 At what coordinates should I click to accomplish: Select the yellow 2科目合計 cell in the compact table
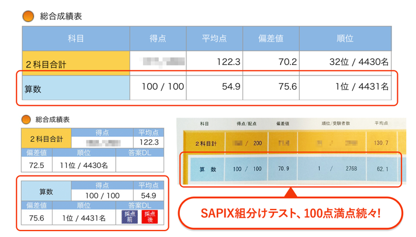click(46, 139)
